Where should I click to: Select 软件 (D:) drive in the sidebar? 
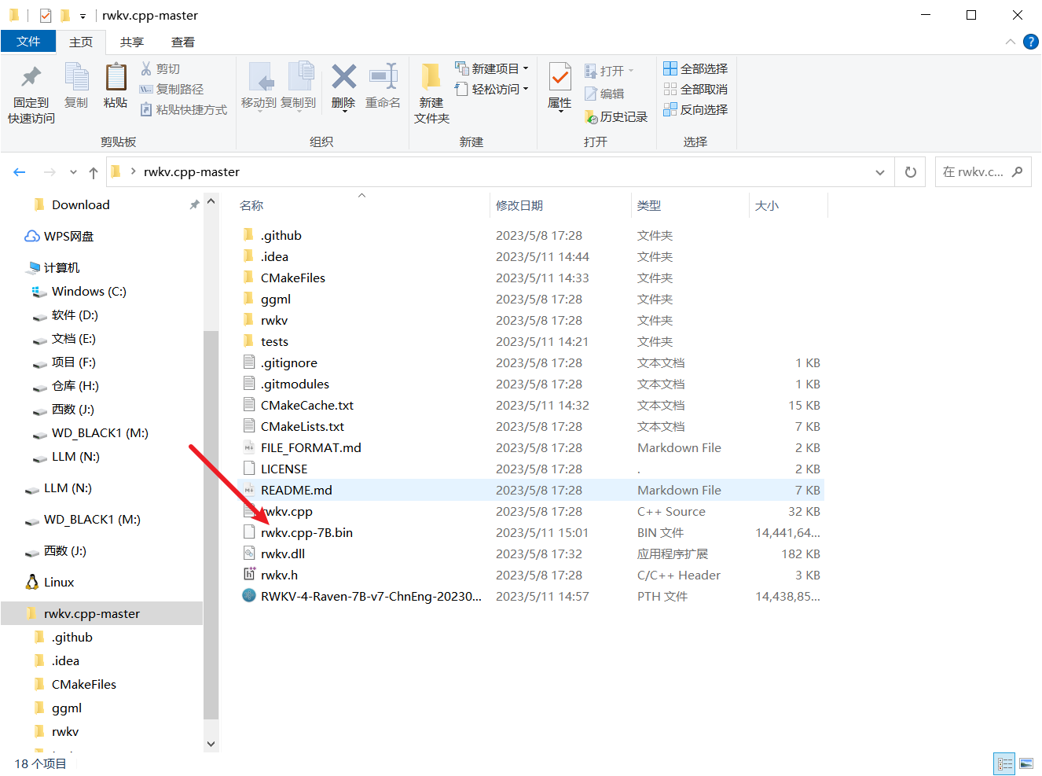[x=75, y=314]
